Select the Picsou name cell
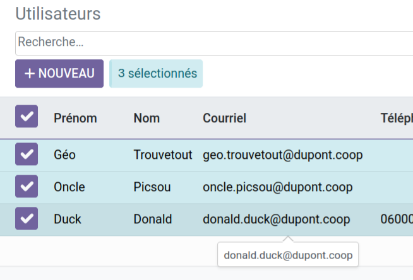Image resolution: width=413 pixels, height=280 pixels. point(152,187)
